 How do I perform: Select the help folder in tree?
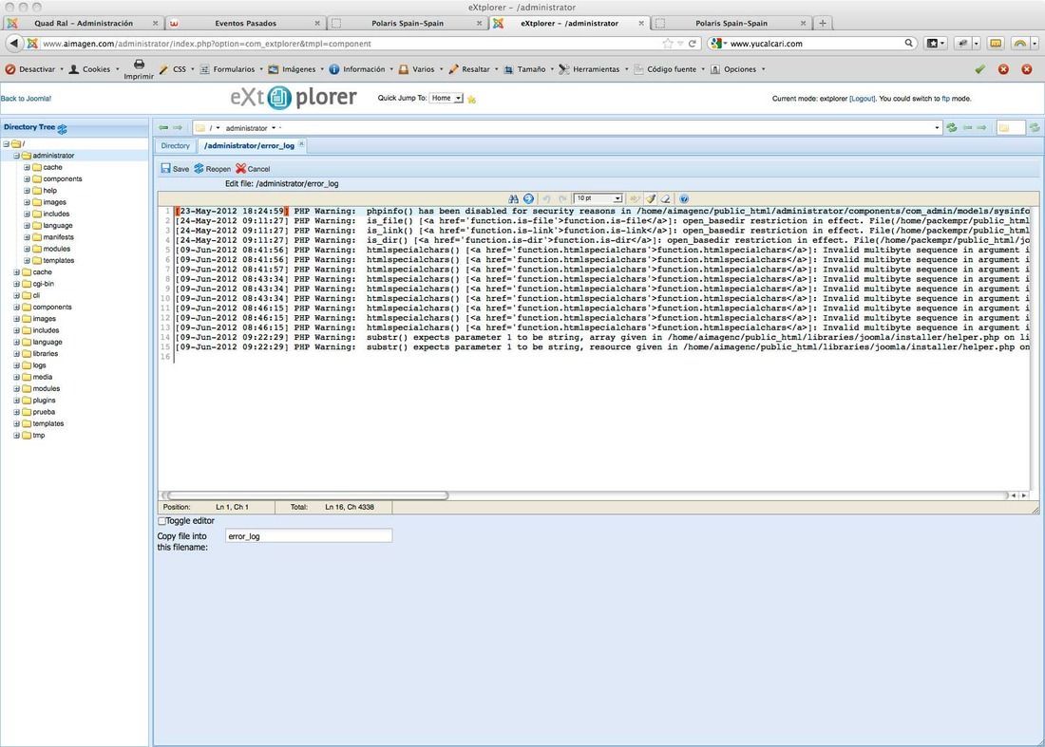pos(50,191)
